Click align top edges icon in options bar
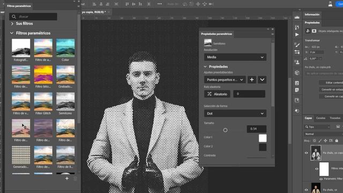This screenshot has height=193, width=343. pos(127,4)
